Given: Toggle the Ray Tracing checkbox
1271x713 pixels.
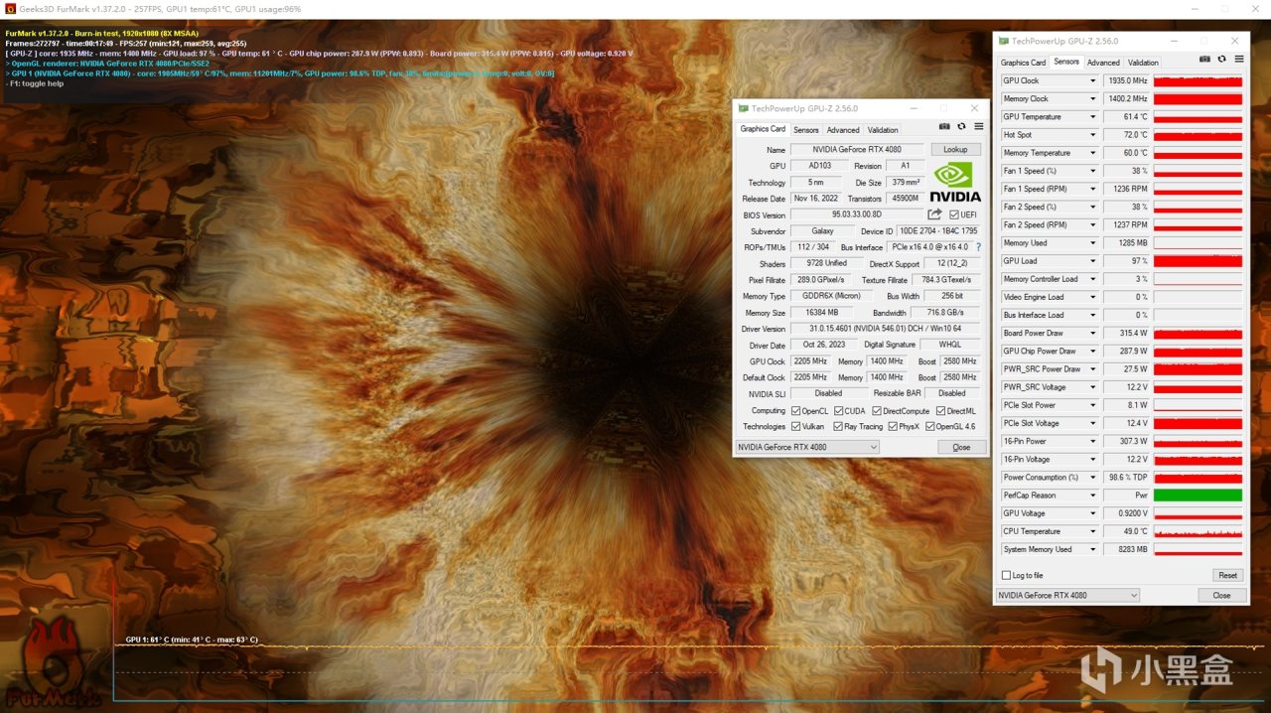Looking at the screenshot, I should [x=839, y=426].
